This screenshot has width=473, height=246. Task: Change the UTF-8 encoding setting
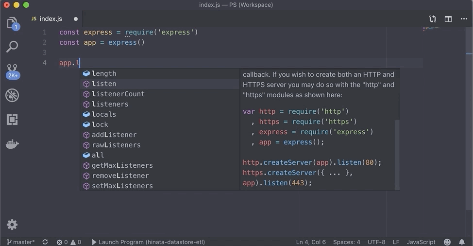tap(376, 242)
